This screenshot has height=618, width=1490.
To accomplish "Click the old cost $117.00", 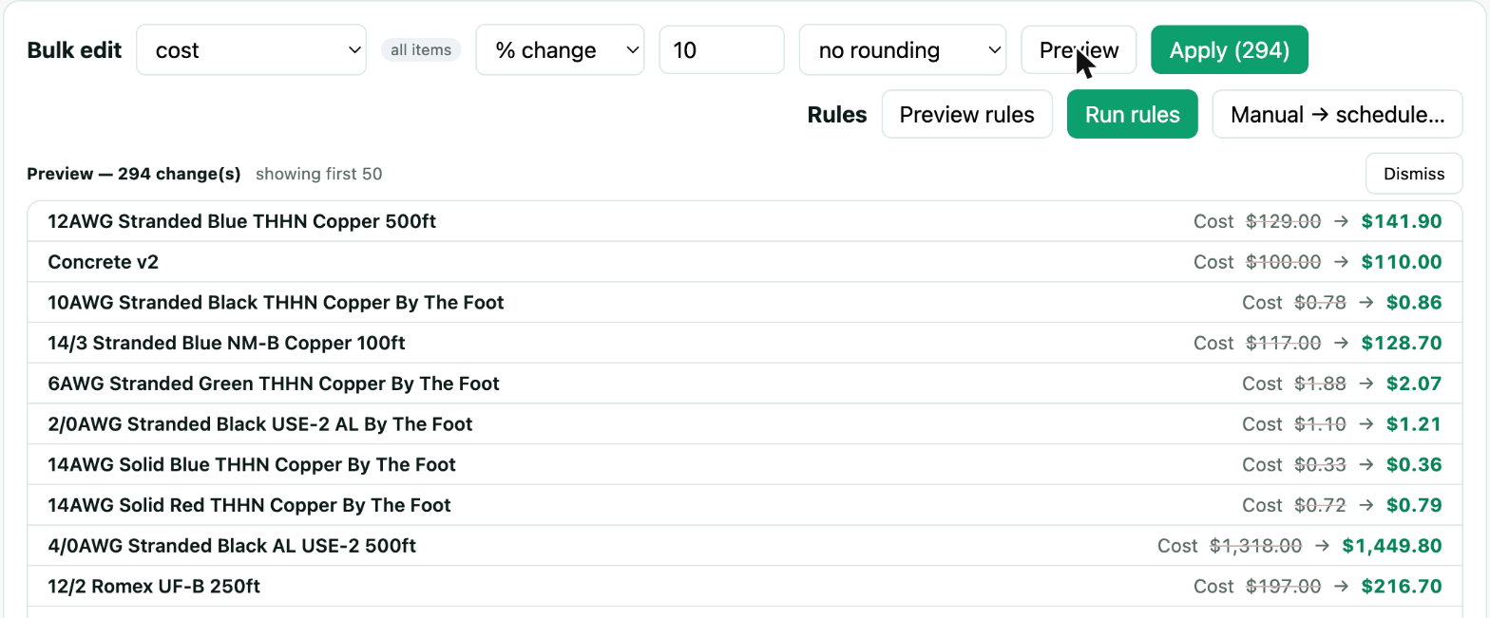I will 1284,343.
